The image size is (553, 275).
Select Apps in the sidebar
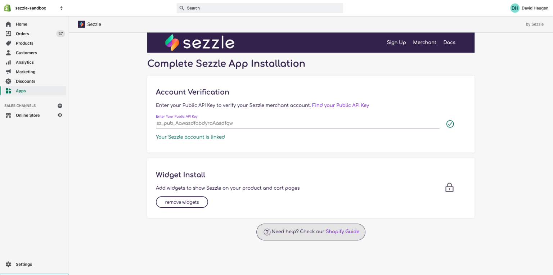click(x=21, y=91)
